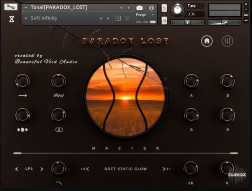Viewport: 252px width, 191px height.
Task: Go to previous effect before Soft Static Glow
Action: click(85, 169)
